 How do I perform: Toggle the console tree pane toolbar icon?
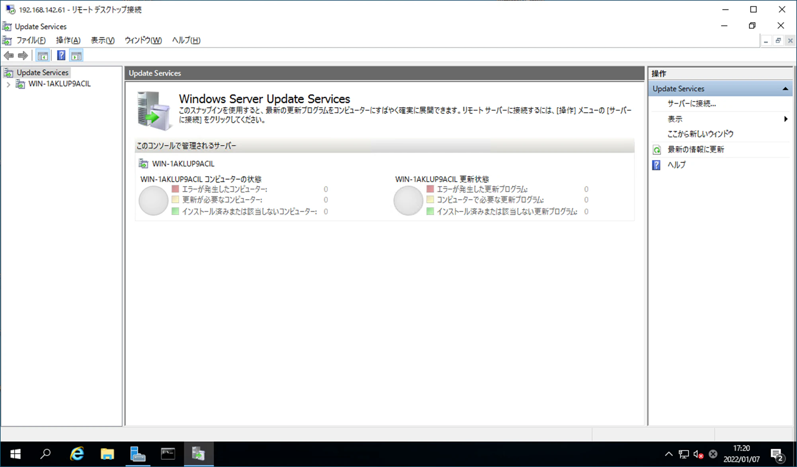[43, 56]
